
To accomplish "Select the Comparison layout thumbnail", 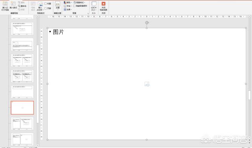I will 22,76.
